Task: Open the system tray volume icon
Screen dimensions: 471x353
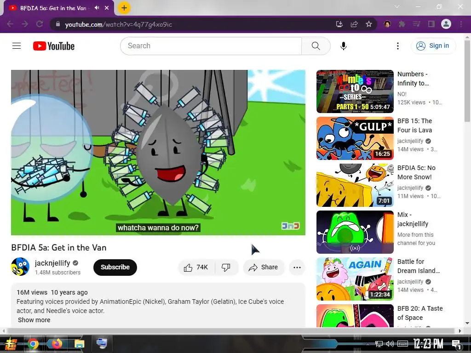Action: (x=390, y=344)
